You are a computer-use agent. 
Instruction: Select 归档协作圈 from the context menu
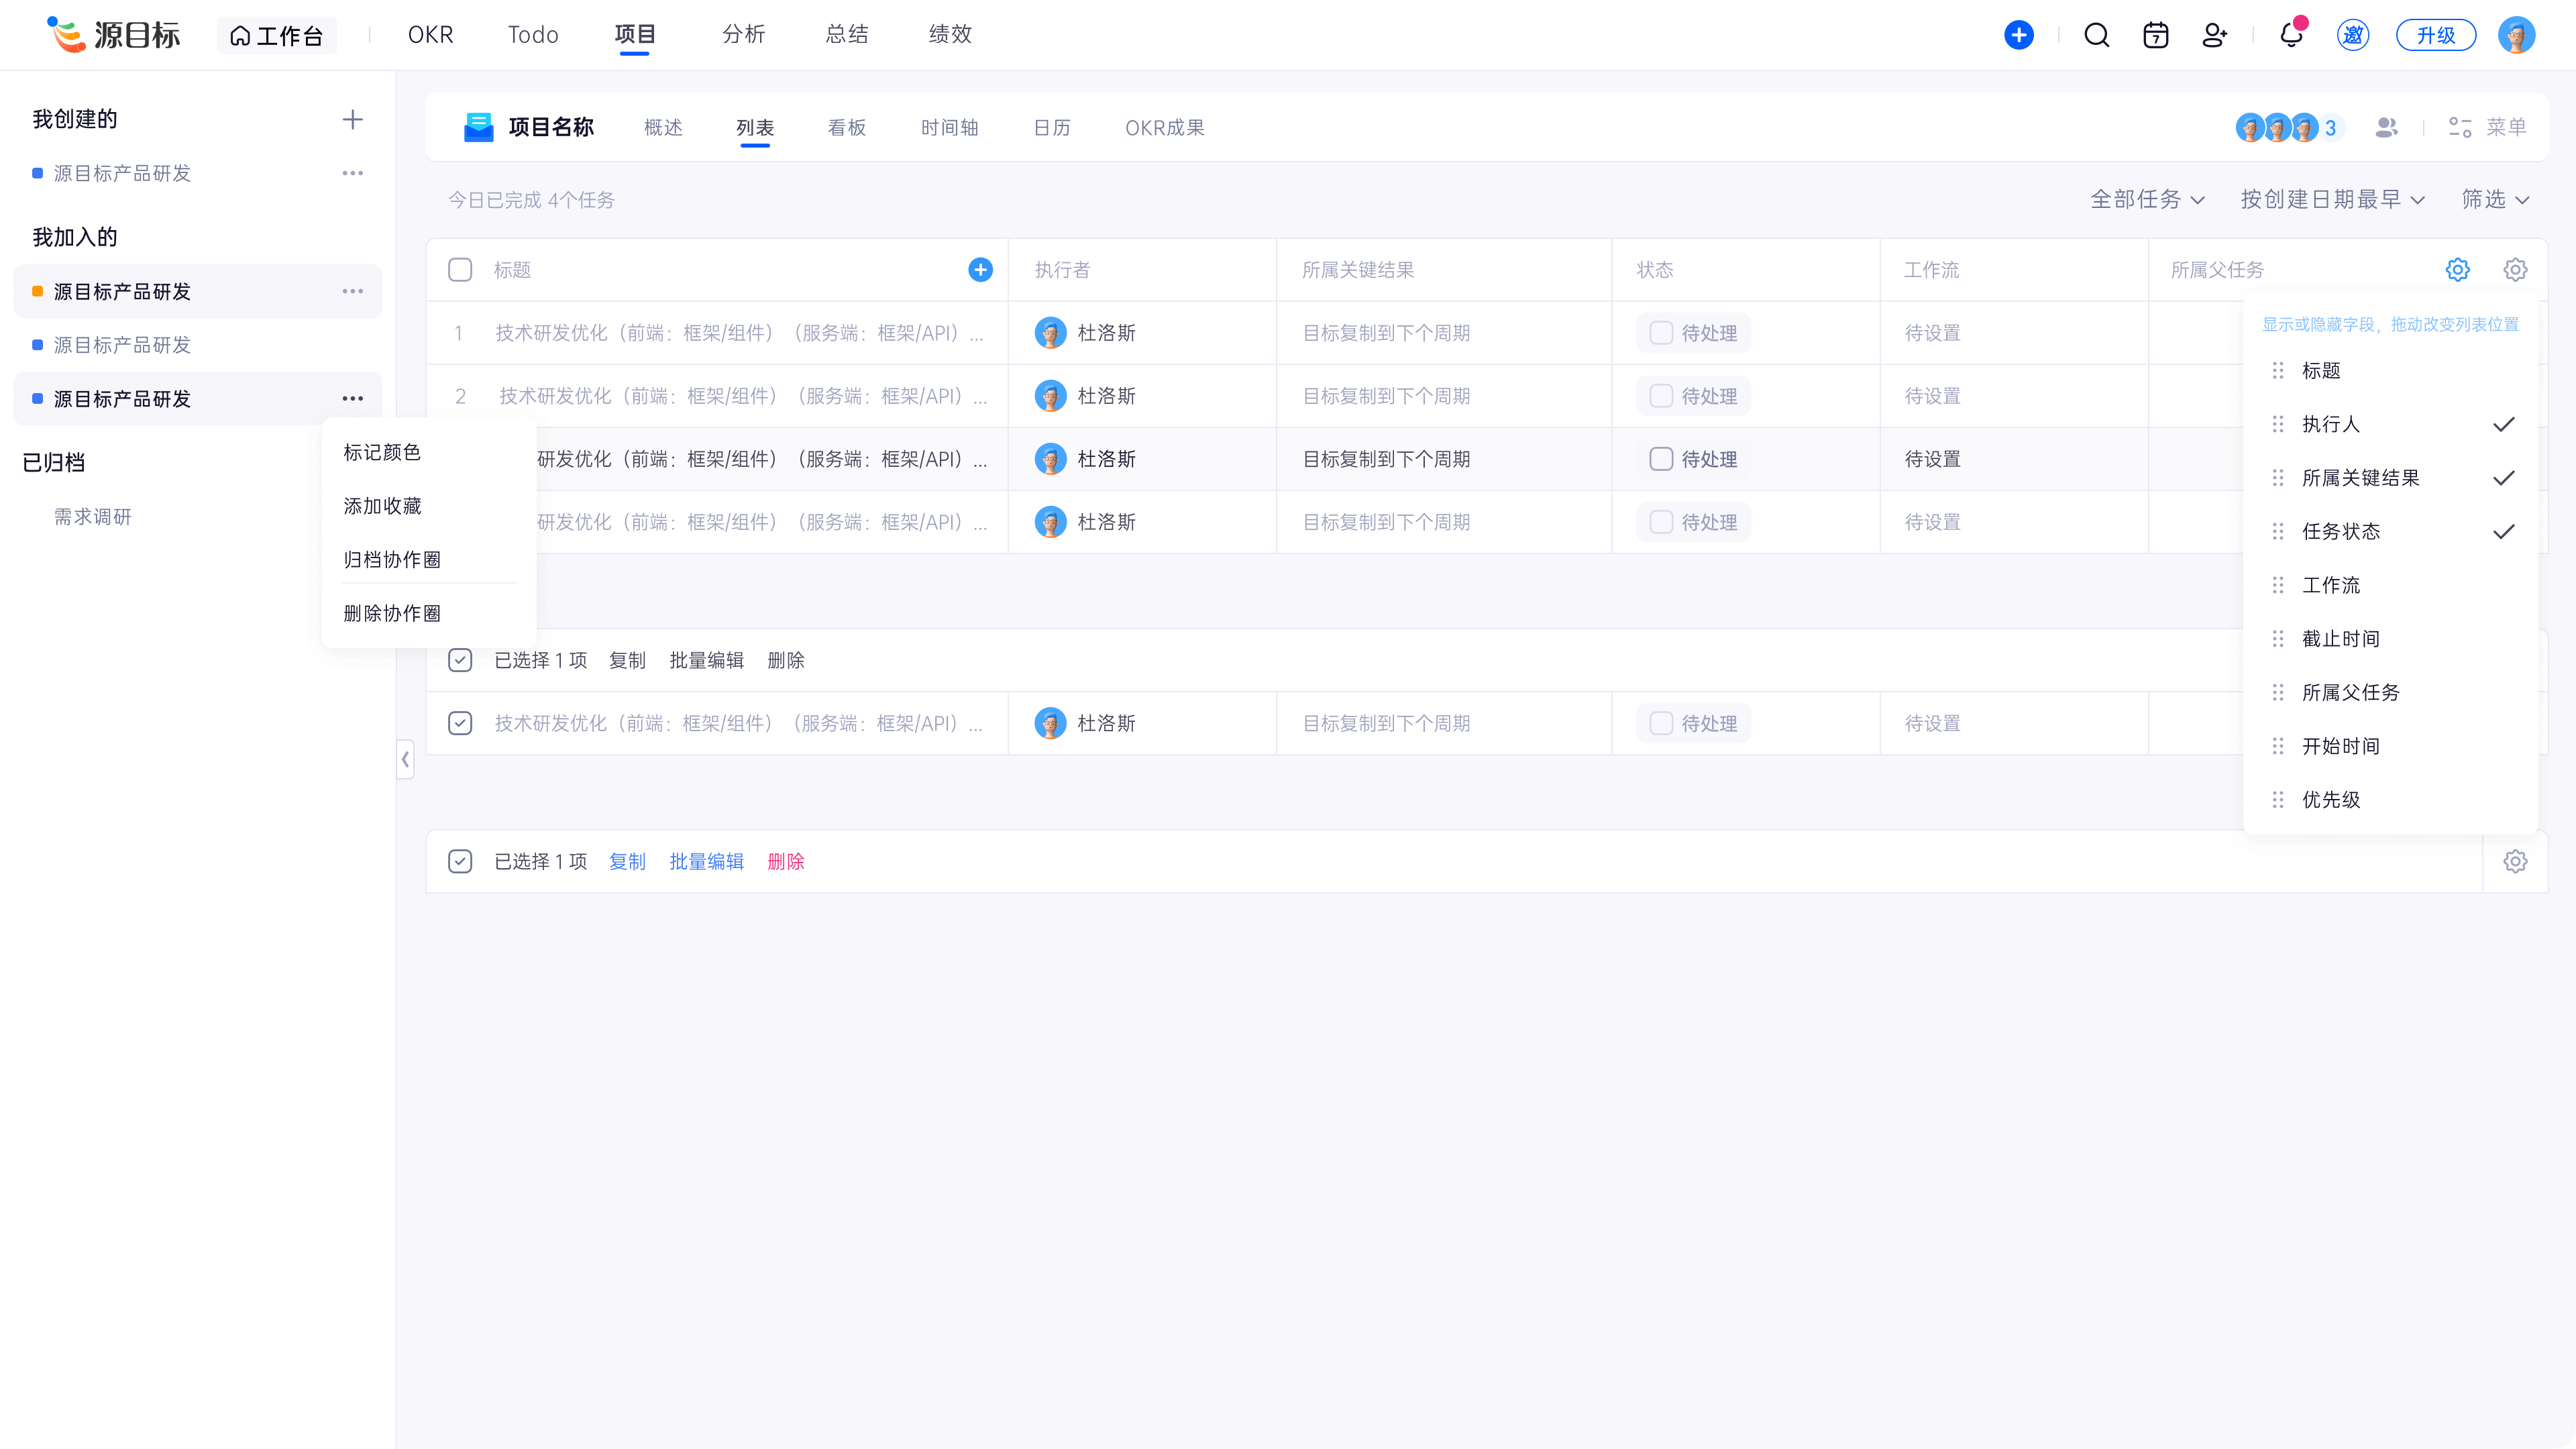pos(392,559)
